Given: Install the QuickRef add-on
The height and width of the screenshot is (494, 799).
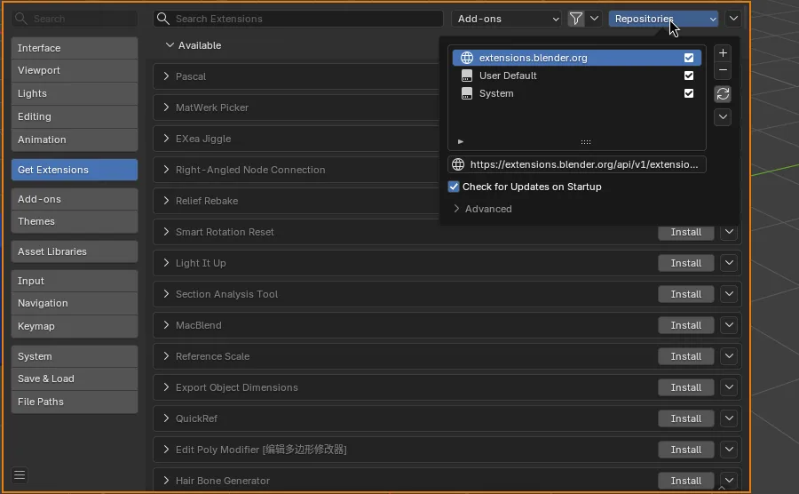Looking at the screenshot, I should (686, 418).
